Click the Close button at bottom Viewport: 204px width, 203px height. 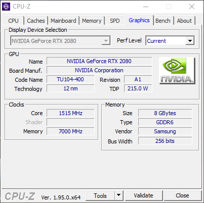coord(182,195)
